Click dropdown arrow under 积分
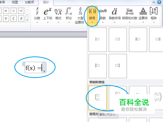Screen dimensions: 163x122 [69, 22]
